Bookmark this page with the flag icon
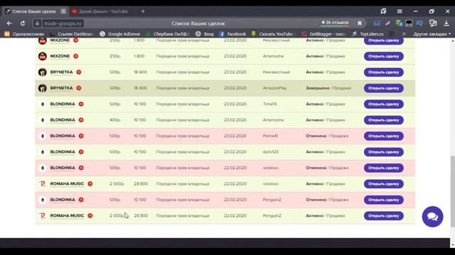This screenshot has height=255, width=455. pos(360,23)
